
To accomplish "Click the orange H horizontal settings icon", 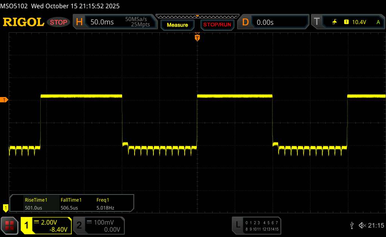I will click(79, 22).
